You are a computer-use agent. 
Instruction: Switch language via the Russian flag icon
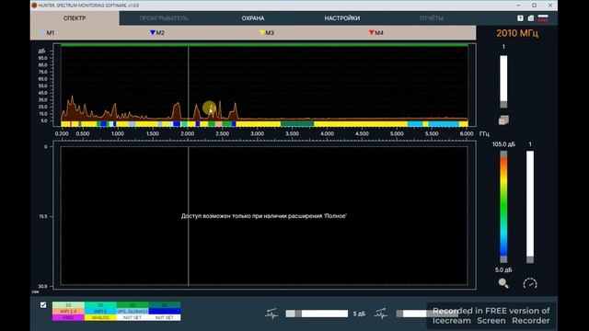(x=543, y=18)
